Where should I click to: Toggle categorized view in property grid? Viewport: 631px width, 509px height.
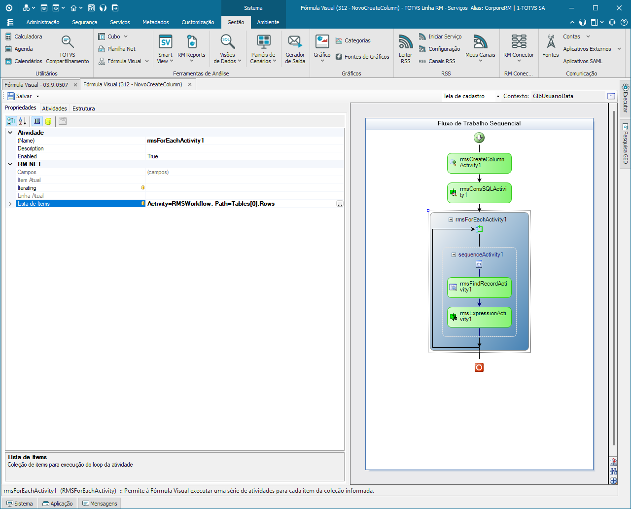(x=11, y=121)
